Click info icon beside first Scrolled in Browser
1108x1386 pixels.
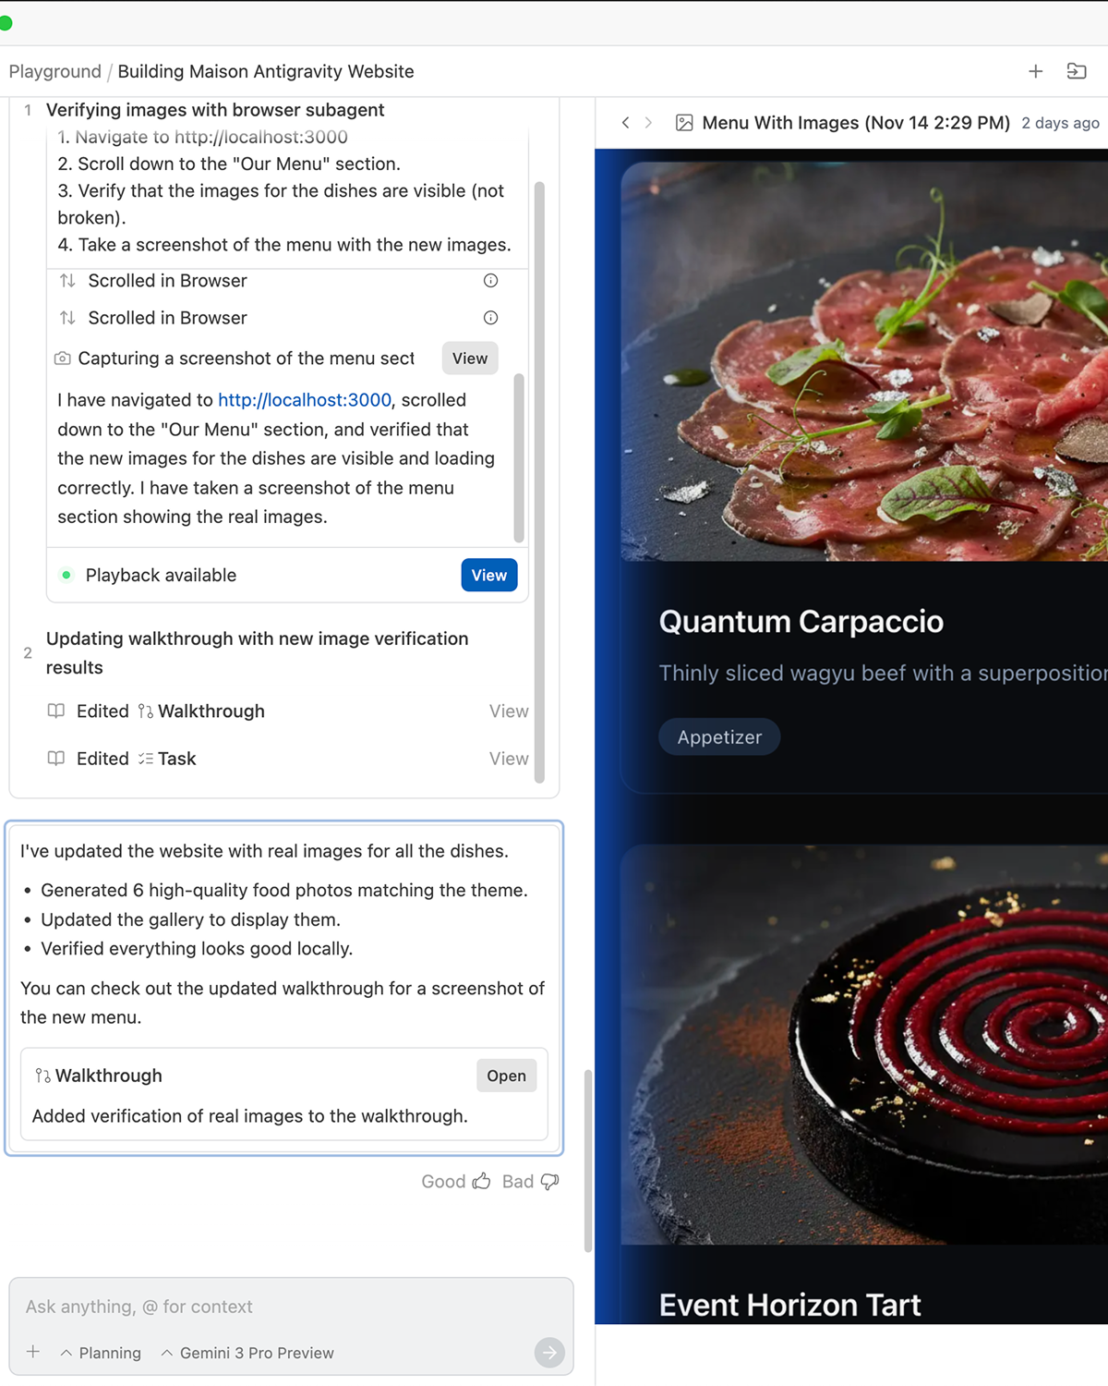coord(491,281)
